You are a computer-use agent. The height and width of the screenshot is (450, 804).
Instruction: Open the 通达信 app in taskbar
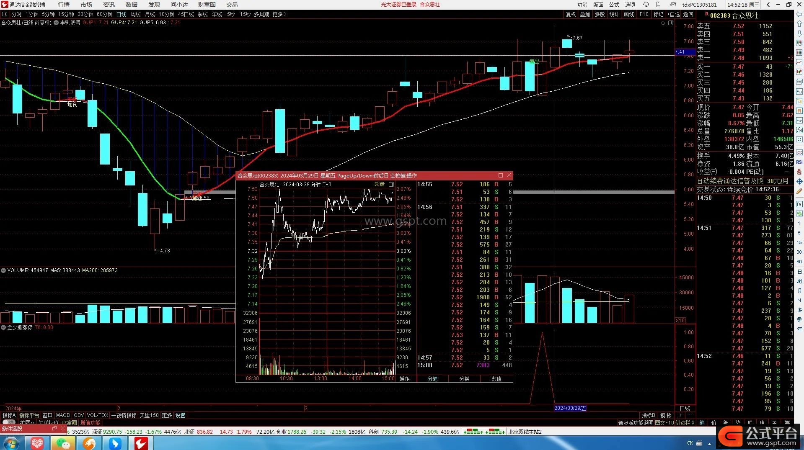141,443
